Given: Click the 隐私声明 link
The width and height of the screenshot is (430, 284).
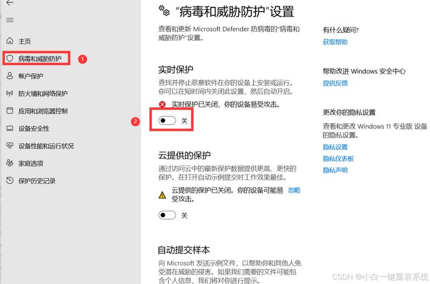Looking at the screenshot, I should (335, 170).
